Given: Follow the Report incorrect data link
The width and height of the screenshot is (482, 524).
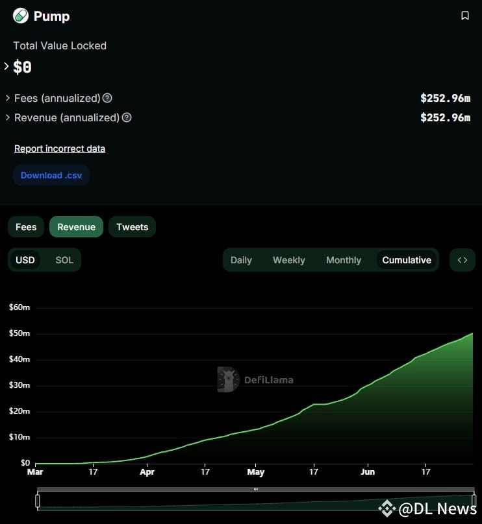Looking at the screenshot, I should coord(60,149).
